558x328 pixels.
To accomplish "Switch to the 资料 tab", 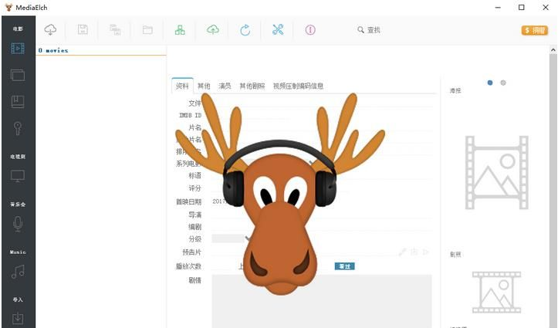I will point(182,86).
